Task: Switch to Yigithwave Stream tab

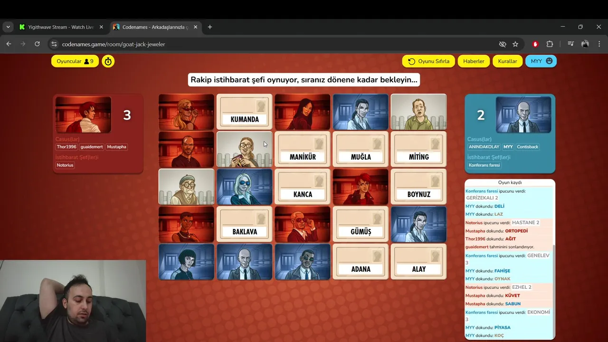Action: click(61, 27)
